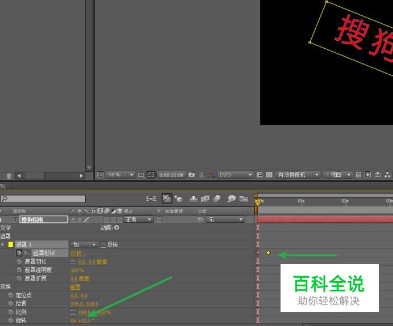
Task: Click the 重置 reset link under 变换
Action: 75,287
